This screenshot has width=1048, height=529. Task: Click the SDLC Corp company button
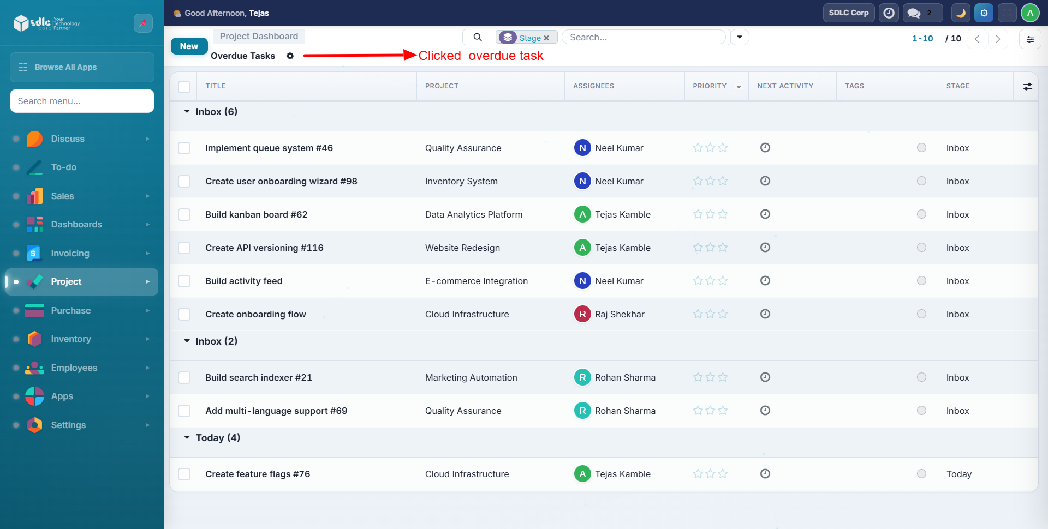click(x=848, y=13)
